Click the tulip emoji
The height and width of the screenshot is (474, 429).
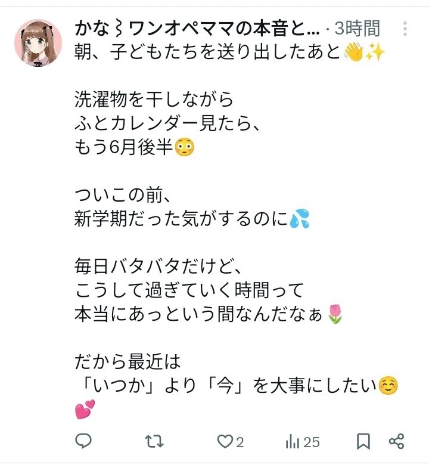[335, 314]
